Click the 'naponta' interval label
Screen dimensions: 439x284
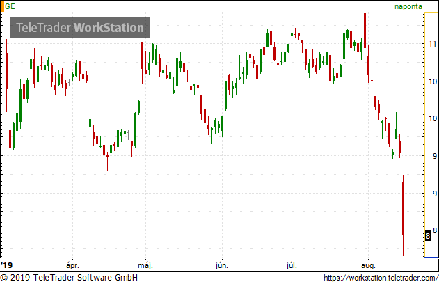click(x=408, y=6)
